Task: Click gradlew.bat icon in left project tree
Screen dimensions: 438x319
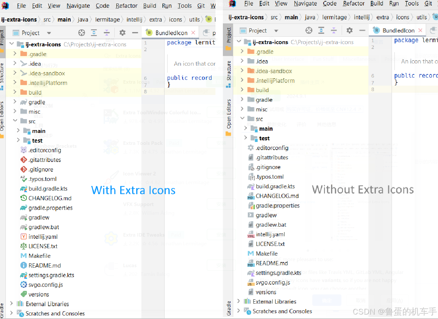Action: [24, 227]
